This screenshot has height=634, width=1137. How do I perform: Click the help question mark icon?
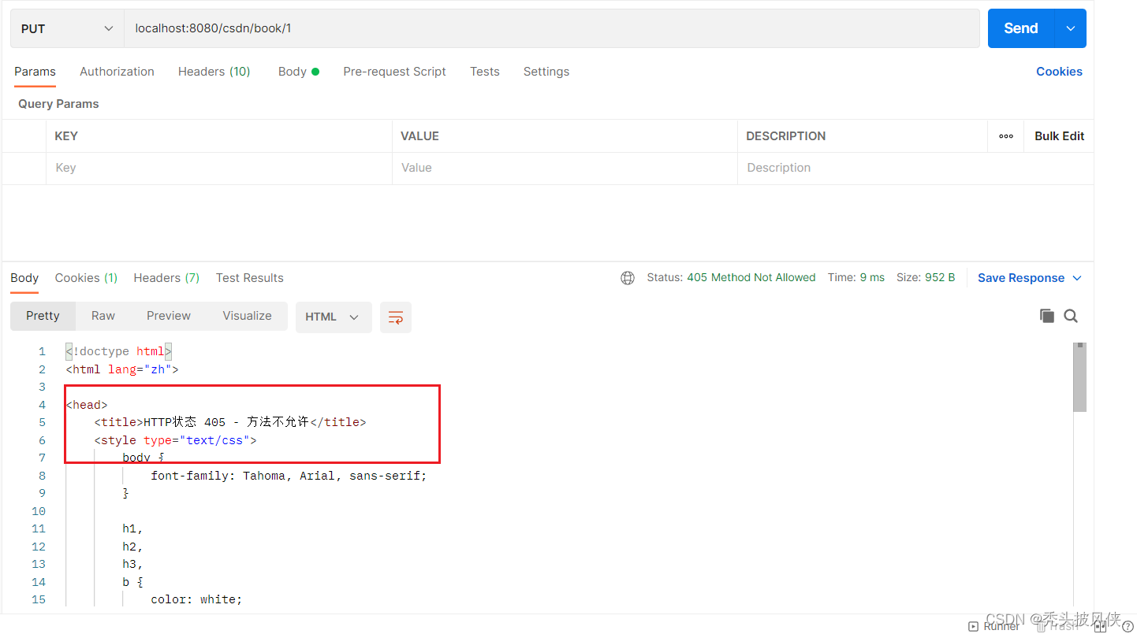(x=1127, y=625)
